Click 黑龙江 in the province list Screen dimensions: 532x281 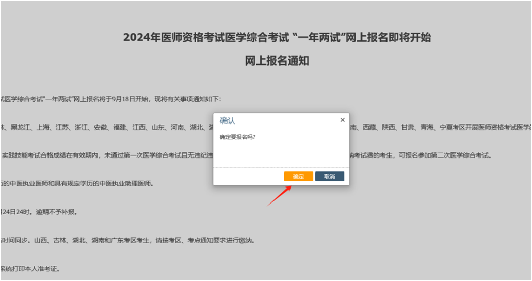coord(21,127)
